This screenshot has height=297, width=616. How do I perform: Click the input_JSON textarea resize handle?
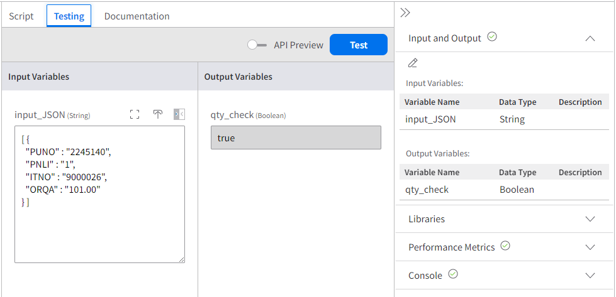(x=181, y=259)
